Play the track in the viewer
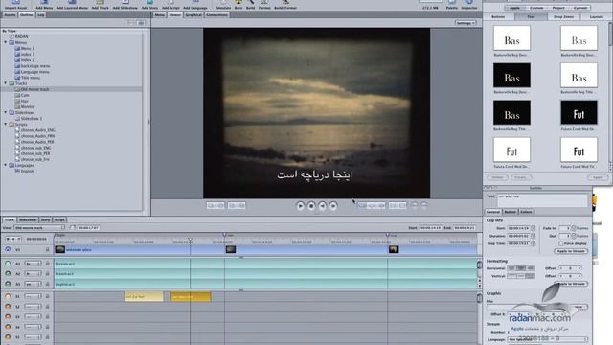The width and height of the screenshot is (613, 345). 300,205
